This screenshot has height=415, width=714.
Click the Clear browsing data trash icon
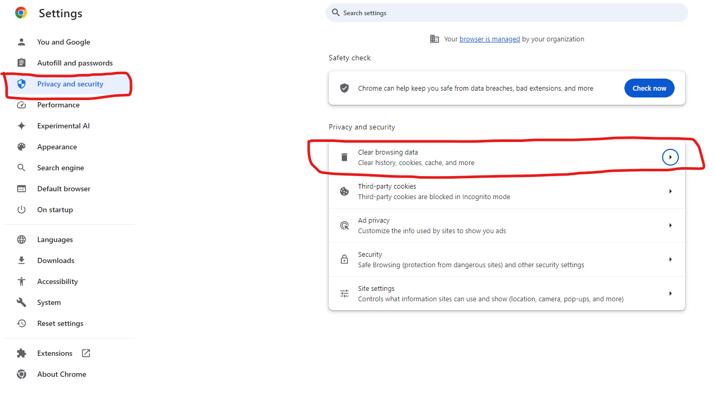point(344,157)
